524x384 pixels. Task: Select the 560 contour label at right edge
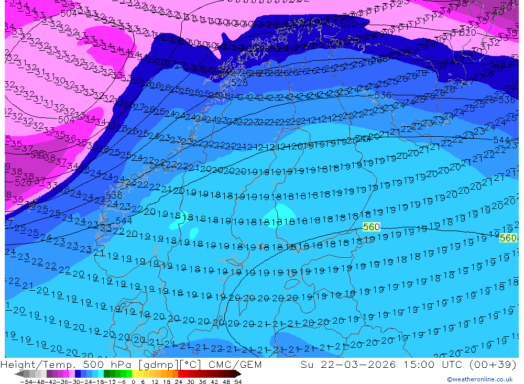(508, 238)
